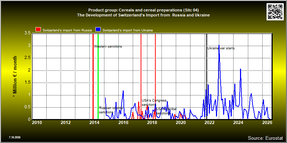This screenshot has height=143, width=287.
Task: Click the y-axis value 0.5
Action: coord(27,107)
